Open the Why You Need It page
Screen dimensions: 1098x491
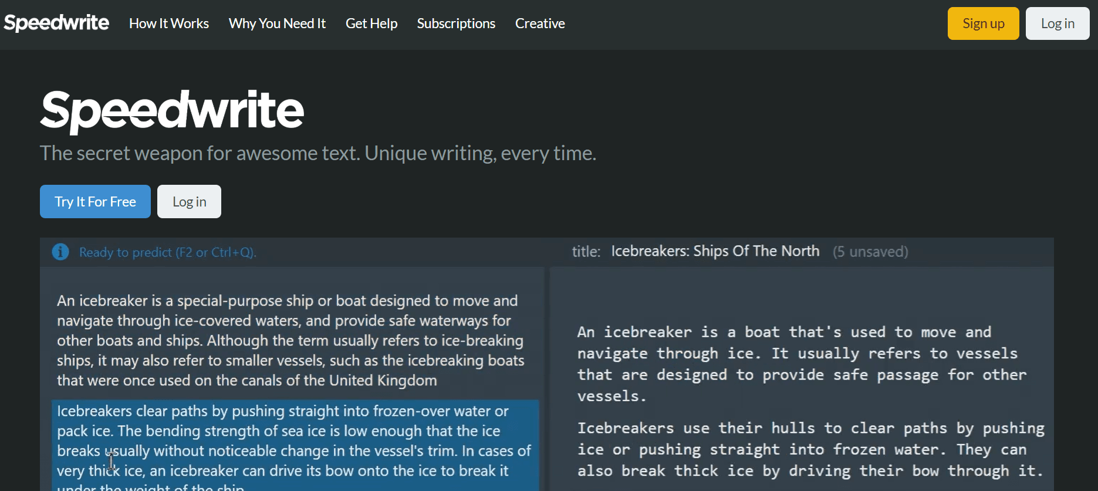click(277, 23)
